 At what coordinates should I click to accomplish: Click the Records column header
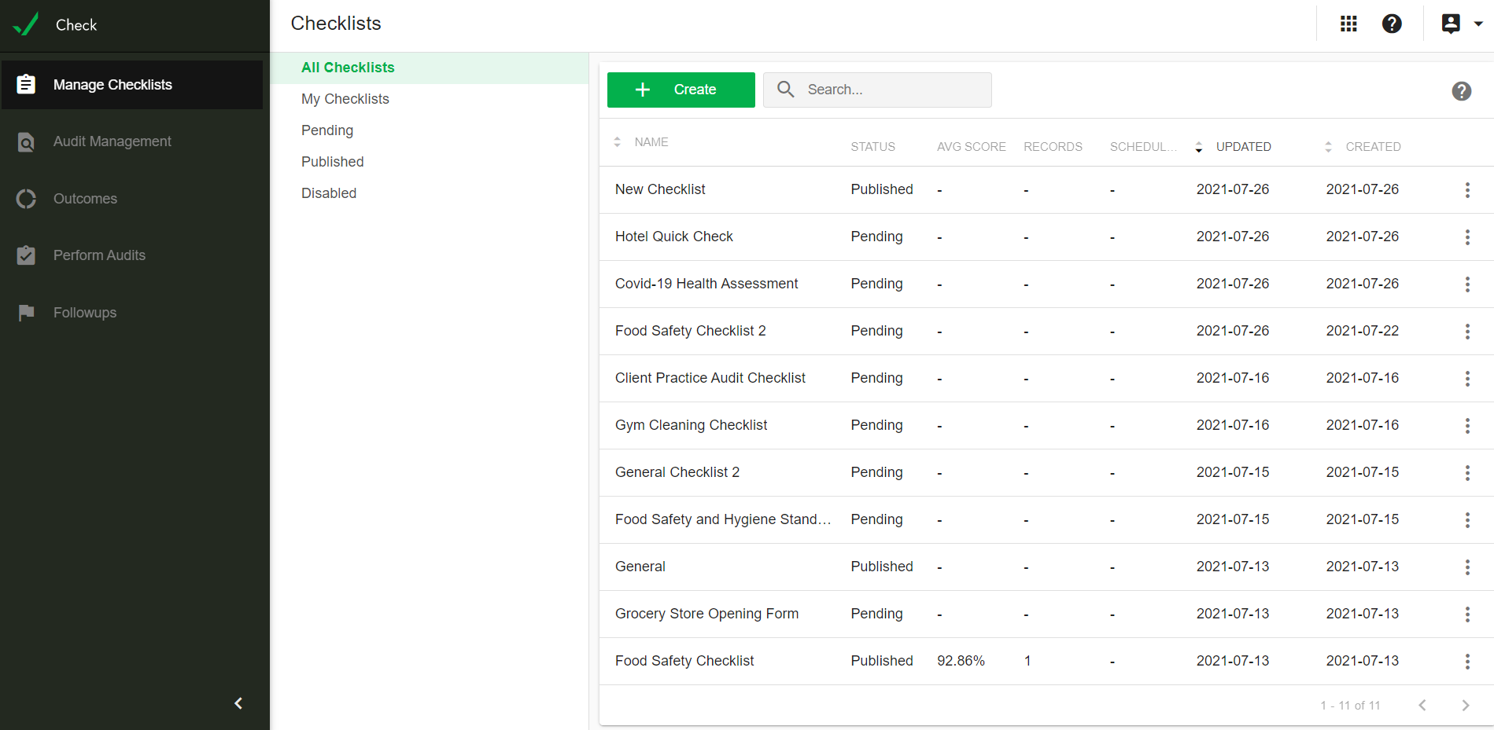click(x=1053, y=147)
